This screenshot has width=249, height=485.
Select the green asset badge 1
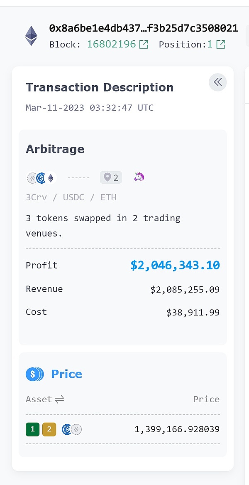pyautogui.click(x=32, y=429)
